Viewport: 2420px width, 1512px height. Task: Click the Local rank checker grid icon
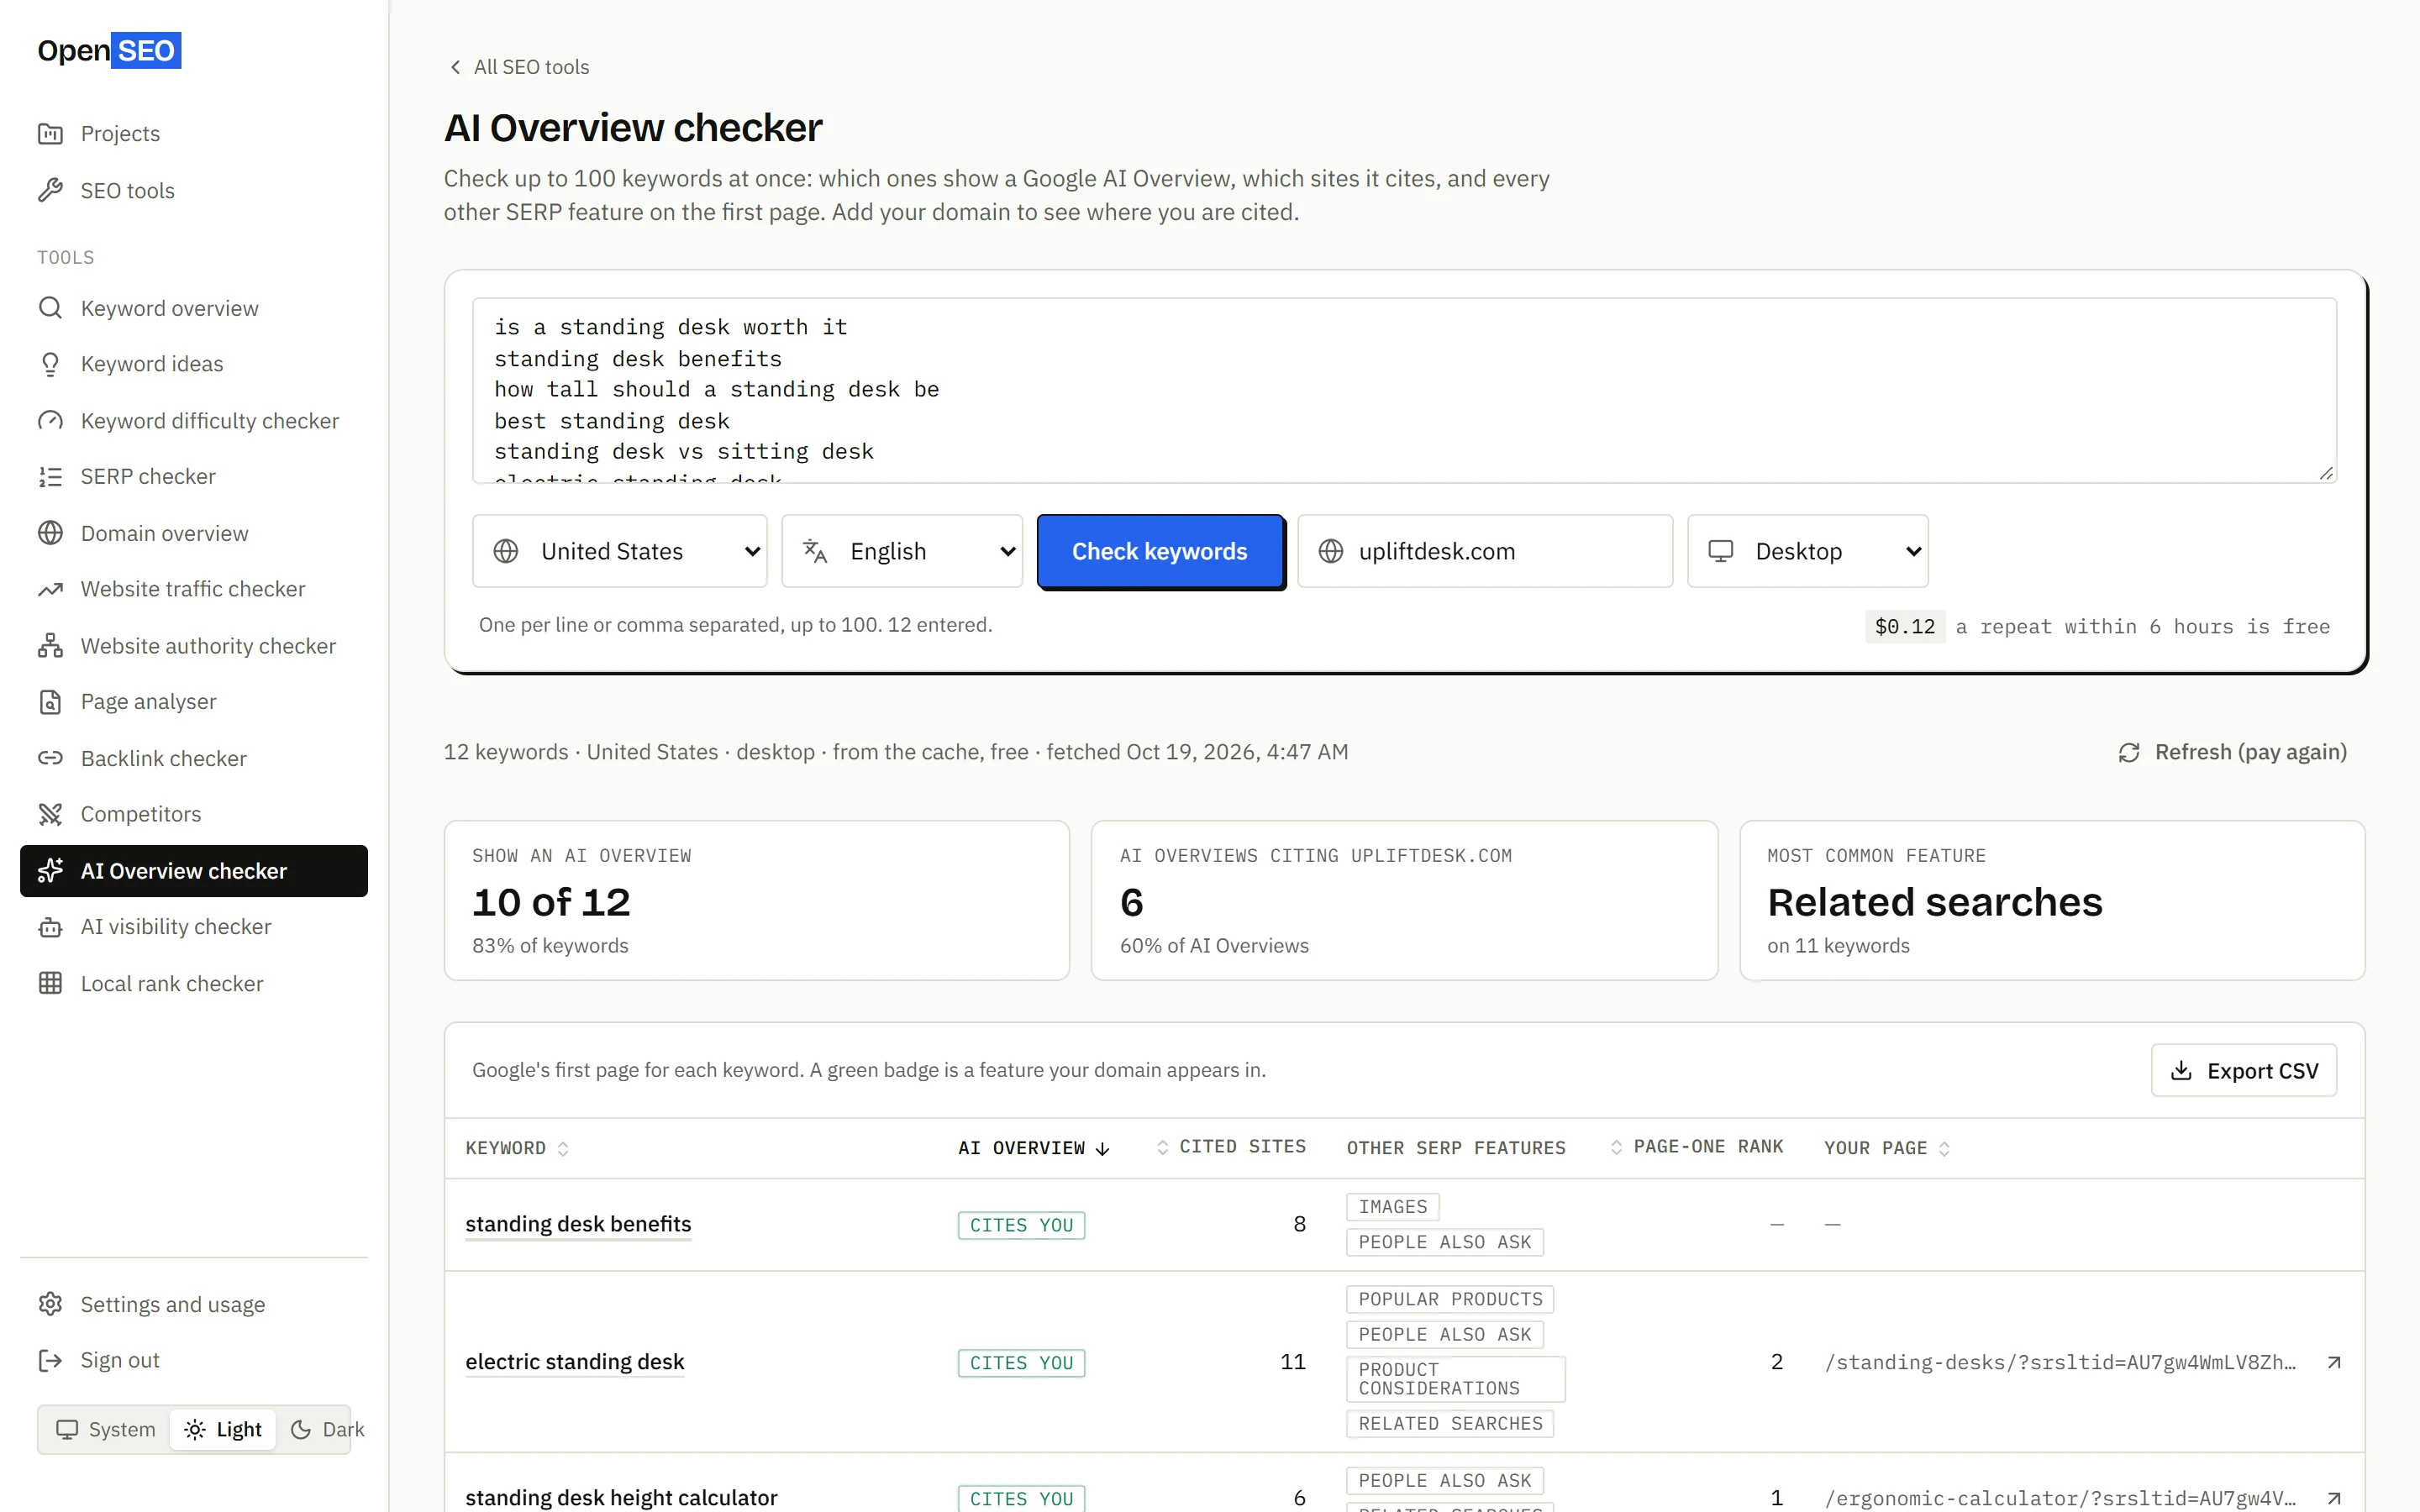pyautogui.click(x=50, y=983)
